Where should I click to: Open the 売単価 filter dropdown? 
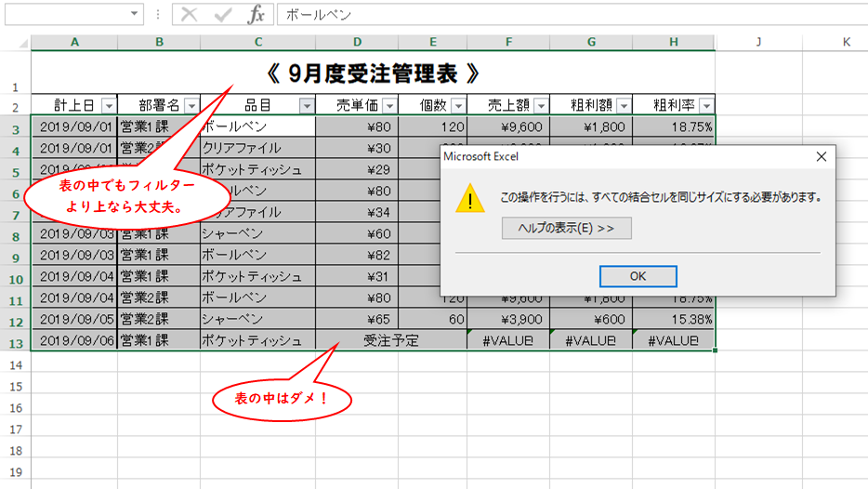[x=389, y=106]
